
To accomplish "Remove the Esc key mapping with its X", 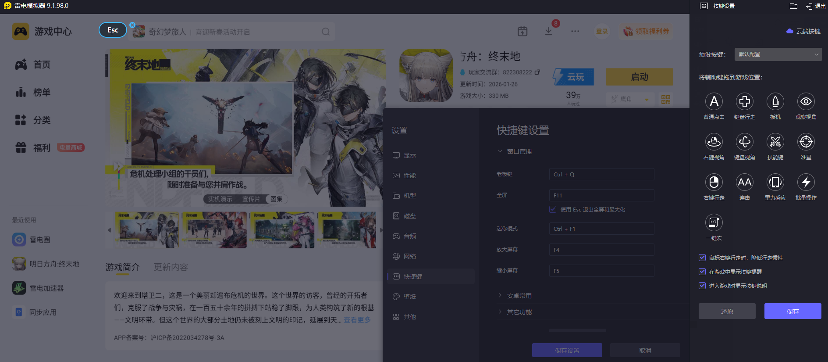I will [132, 25].
